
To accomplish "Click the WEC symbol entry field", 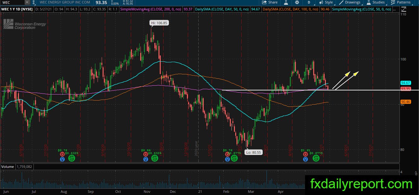I will point(13,2).
